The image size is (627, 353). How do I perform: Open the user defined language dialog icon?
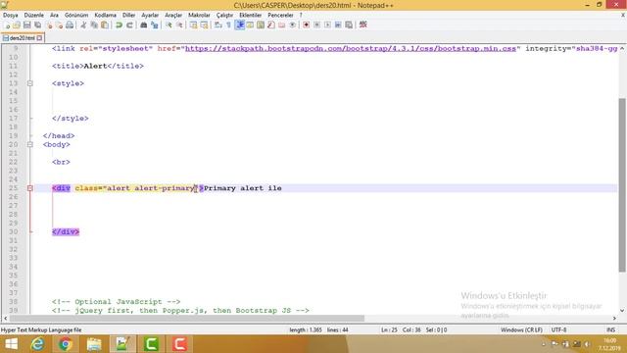[x=250, y=25]
